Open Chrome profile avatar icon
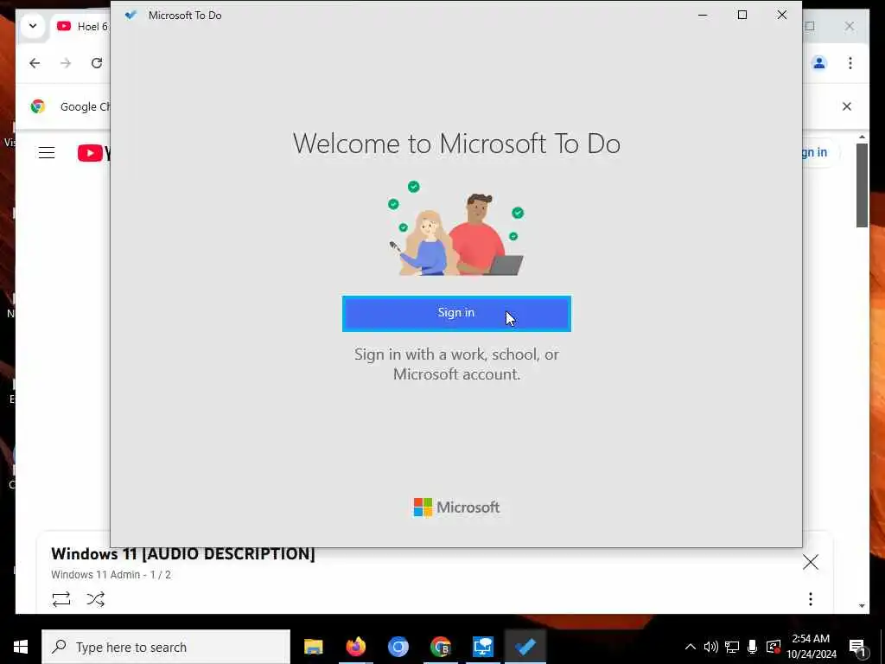The height and width of the screenshot is (664, 885). point(819,63)
